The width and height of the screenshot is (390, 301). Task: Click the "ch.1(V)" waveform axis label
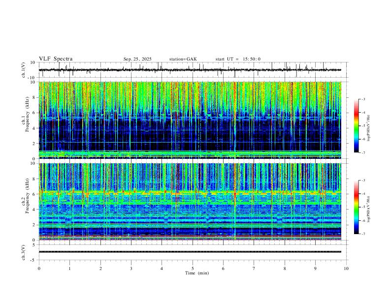tap(24, 70)
